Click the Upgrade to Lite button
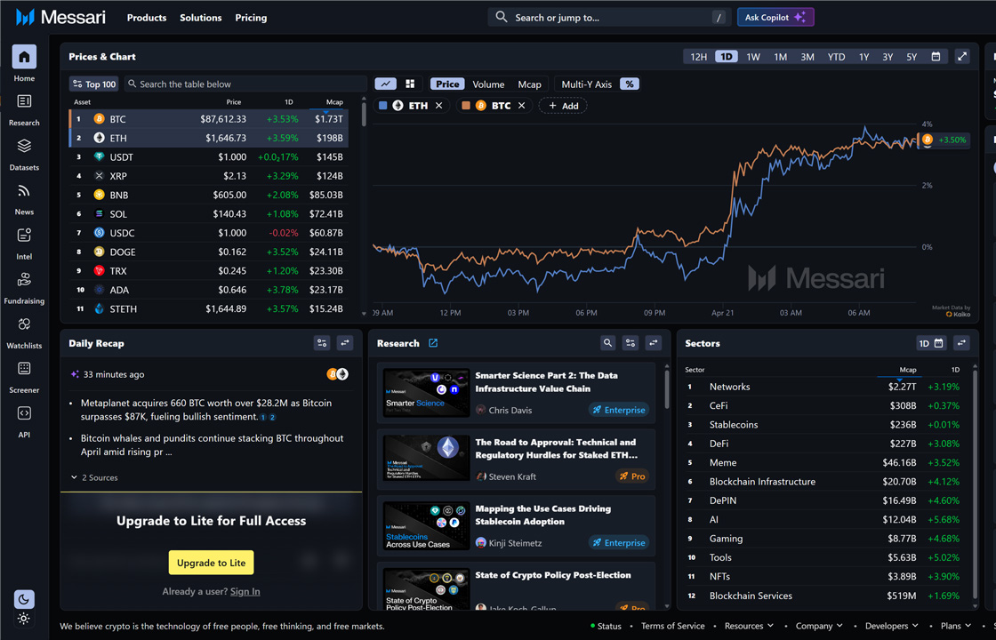This screenshot has height=640, width=996. [211, 563]
